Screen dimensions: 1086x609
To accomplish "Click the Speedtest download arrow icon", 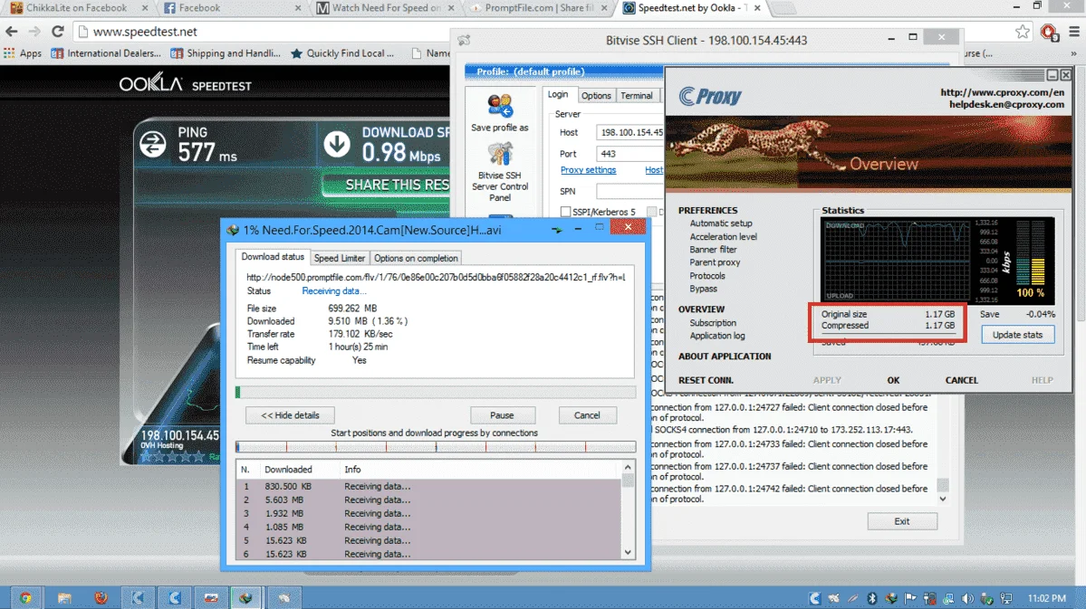I will point(337,144).
